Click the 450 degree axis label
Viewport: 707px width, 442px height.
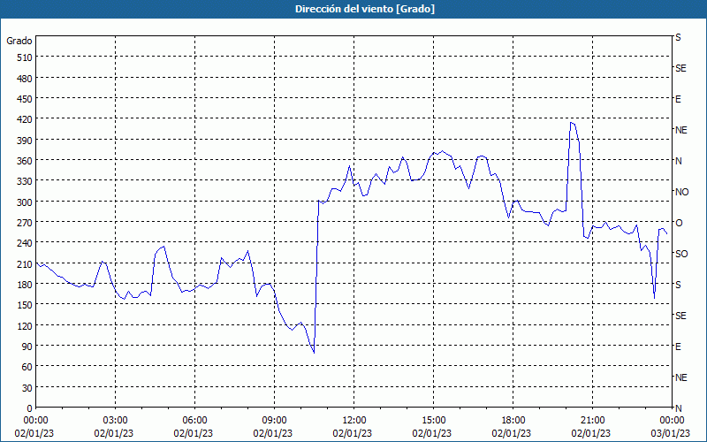click(25, 99)
